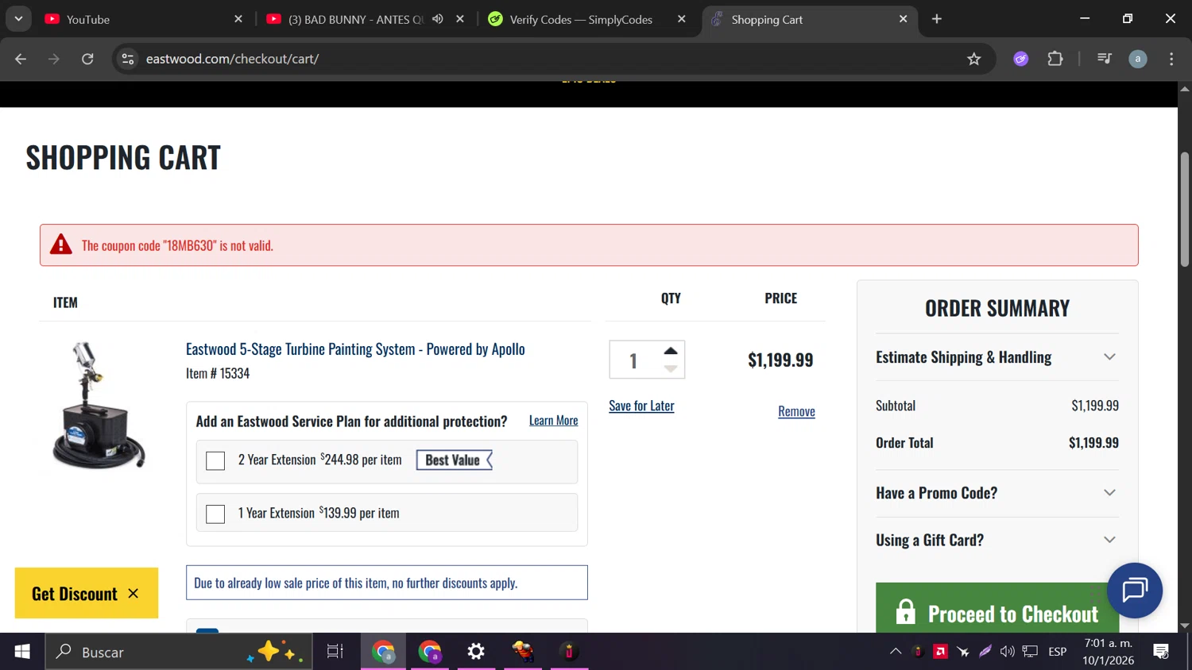Click the browser forward arrow
The image size is (1192, 670).
point(54,59)
